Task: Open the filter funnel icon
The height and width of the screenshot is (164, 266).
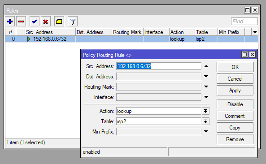Action: tap(73, 22)
